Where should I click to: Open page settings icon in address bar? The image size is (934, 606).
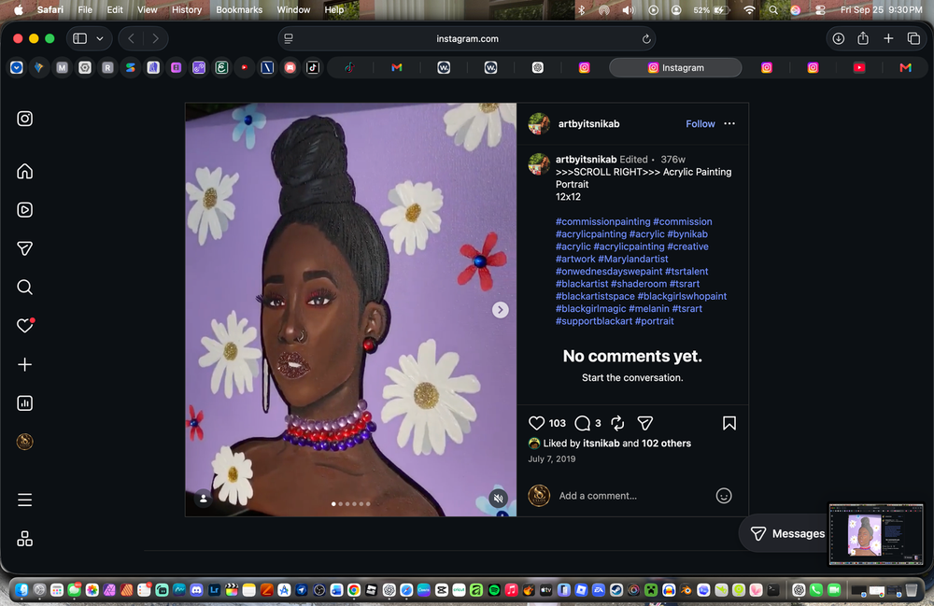[x=289, y=38]
